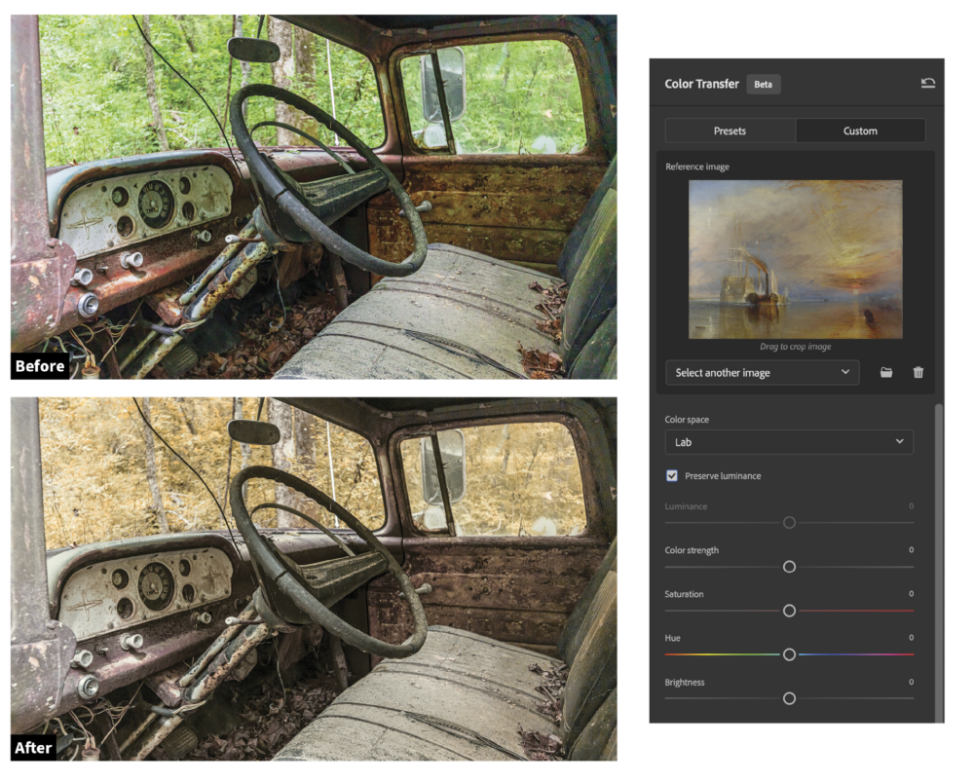Switch to the Presets tab
974x782 pixels.
point(730,131)
